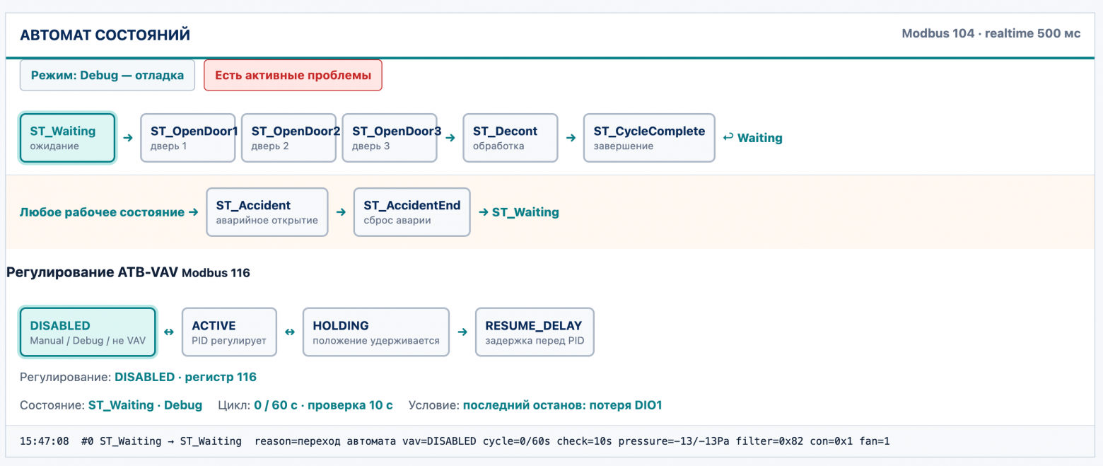Viewport: 1103px width, 466px height.
Task: Click the double arrow between DISABLED and ACTIVE
Action: coord(169,332)
